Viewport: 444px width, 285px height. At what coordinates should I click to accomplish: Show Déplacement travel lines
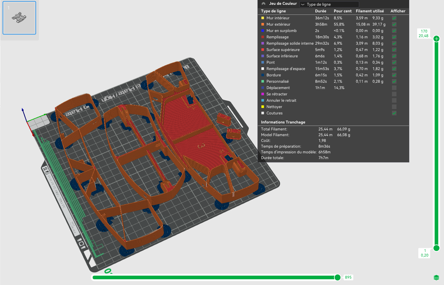394,88
